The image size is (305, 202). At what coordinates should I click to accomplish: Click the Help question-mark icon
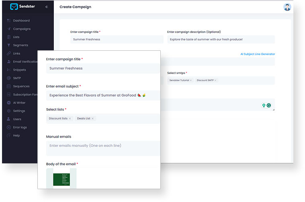pyautogui.click(x=9, y=135)
